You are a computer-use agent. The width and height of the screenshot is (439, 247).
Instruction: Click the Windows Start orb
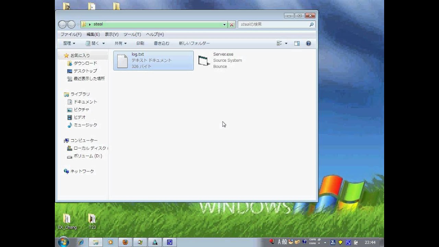[63, 242]
